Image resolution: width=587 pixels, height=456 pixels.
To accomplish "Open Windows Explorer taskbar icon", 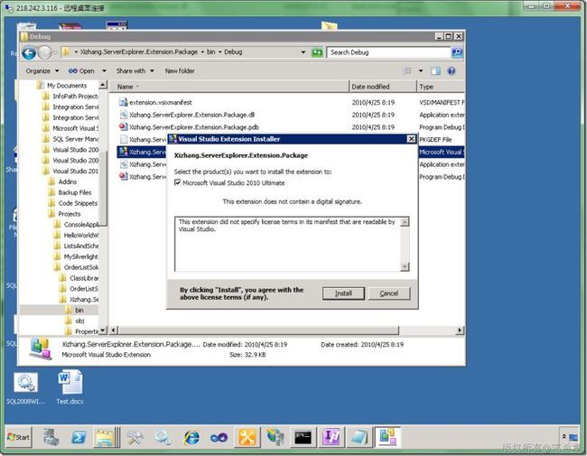I will [x=105, y=437].
